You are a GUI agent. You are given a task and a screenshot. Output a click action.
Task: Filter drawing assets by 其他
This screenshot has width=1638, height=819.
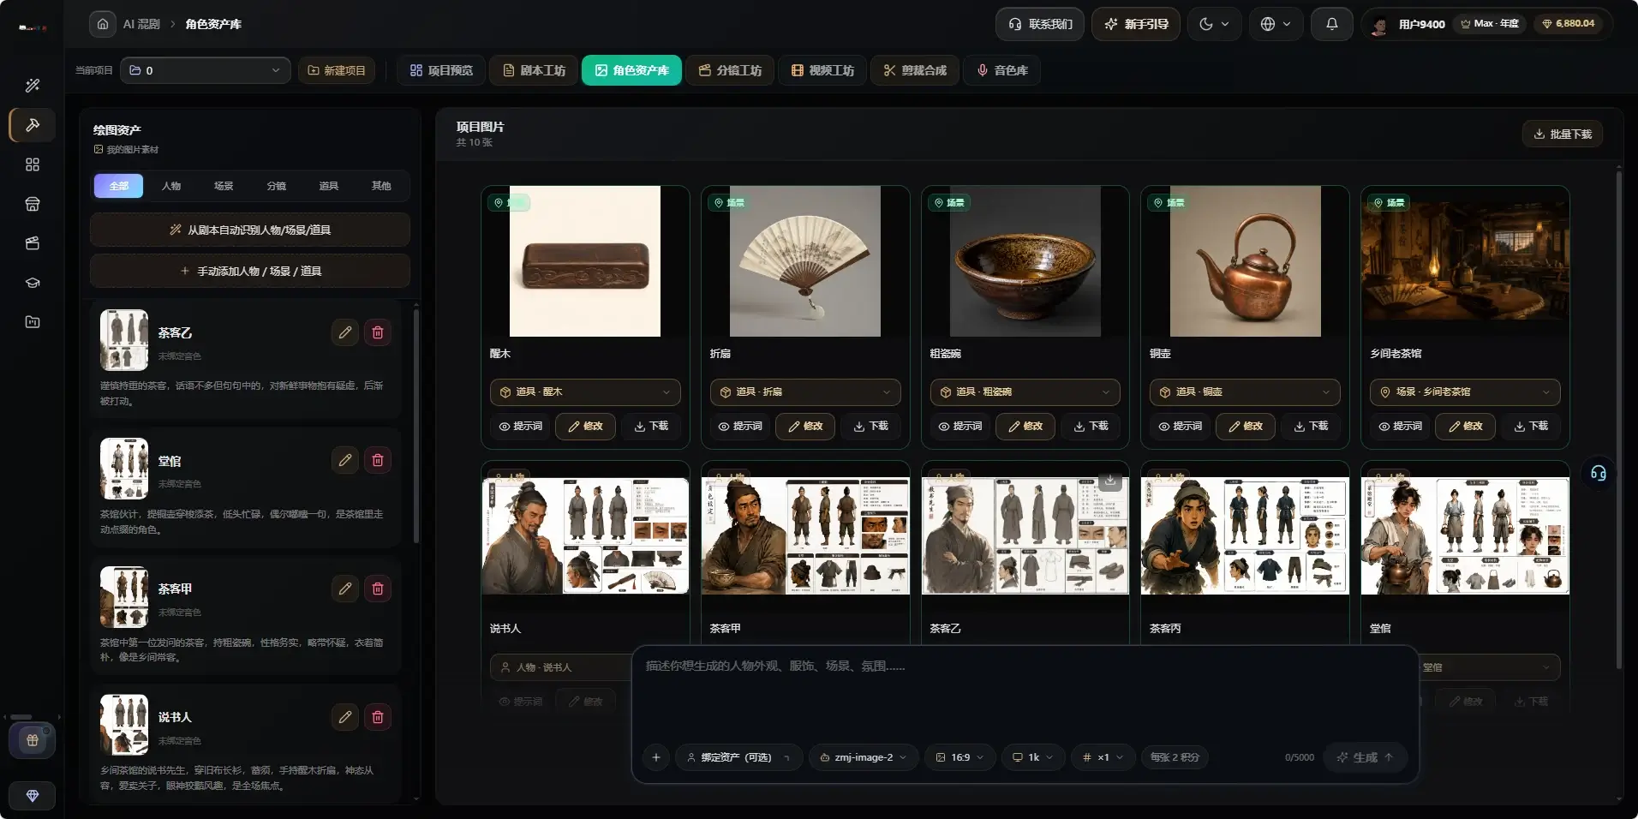click(381, 186)
